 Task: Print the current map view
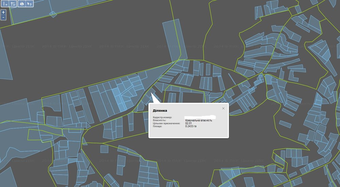[22, 4]
